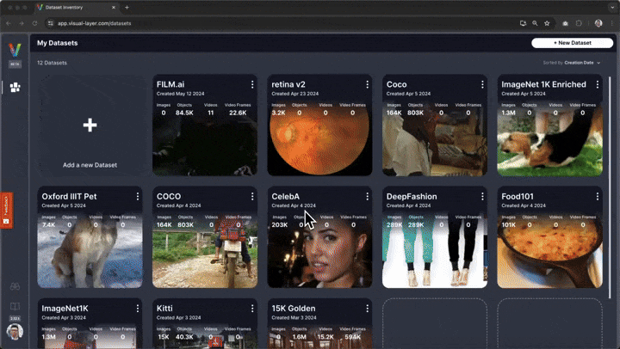Click the My Datasets heading

[x=58, y=43]
